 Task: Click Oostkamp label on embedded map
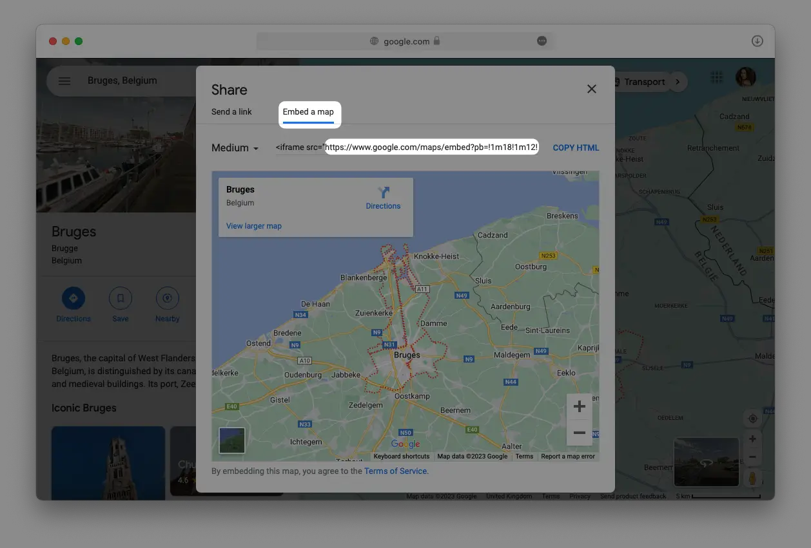(x=411, y=396)
